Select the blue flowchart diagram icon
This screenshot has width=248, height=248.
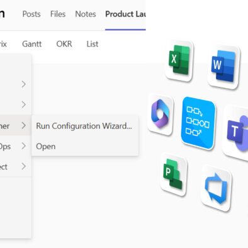click(198, 123)
